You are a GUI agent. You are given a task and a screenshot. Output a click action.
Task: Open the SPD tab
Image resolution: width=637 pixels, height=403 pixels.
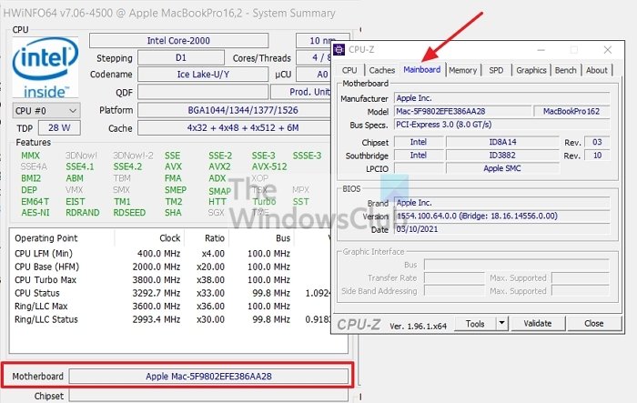tap(496, 70)
